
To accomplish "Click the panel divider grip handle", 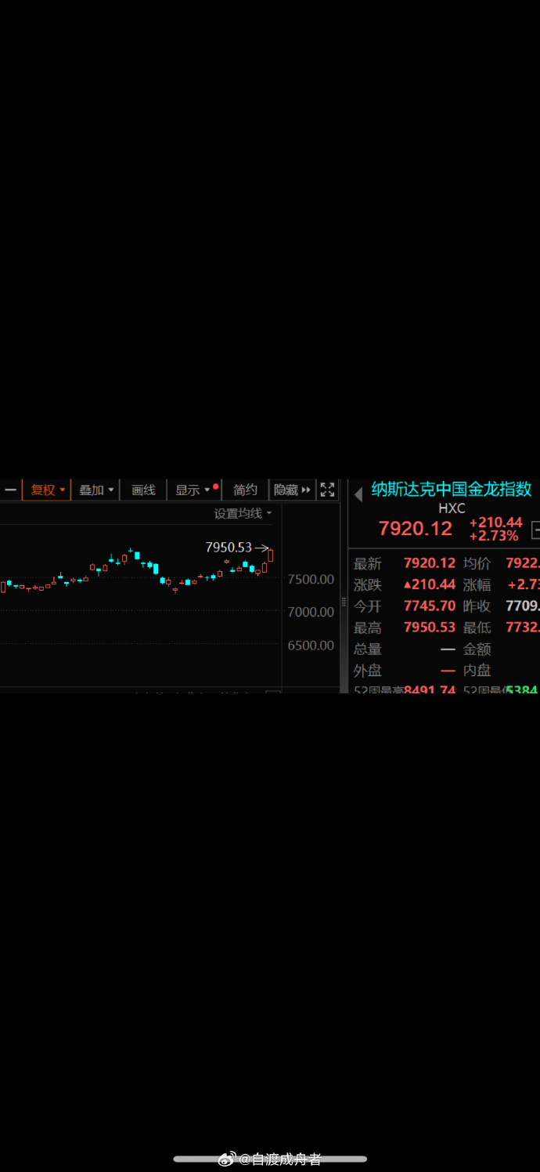I will coord(344,602).
